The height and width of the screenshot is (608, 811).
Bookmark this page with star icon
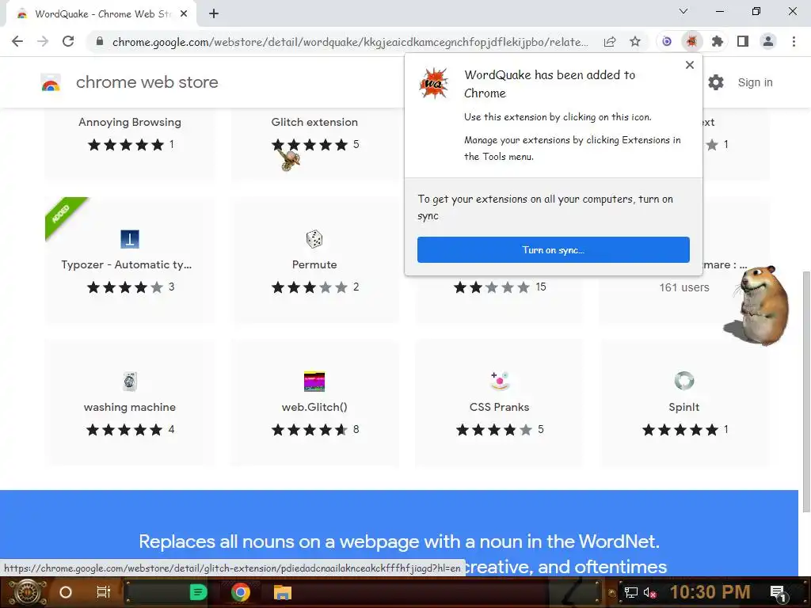635,41
